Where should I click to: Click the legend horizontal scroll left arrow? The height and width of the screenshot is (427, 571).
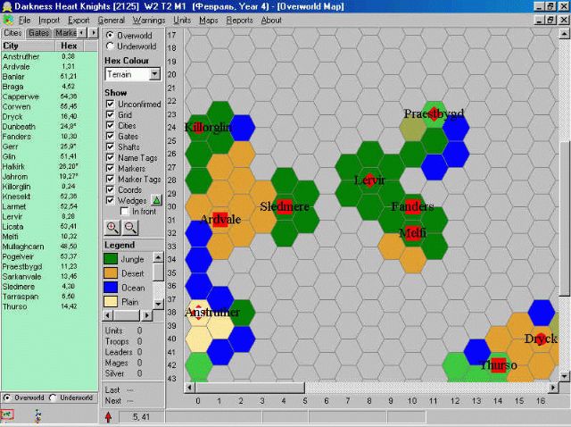108,315
